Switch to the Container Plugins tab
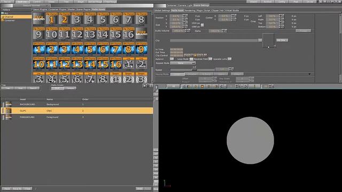 (x=57, y=10)
